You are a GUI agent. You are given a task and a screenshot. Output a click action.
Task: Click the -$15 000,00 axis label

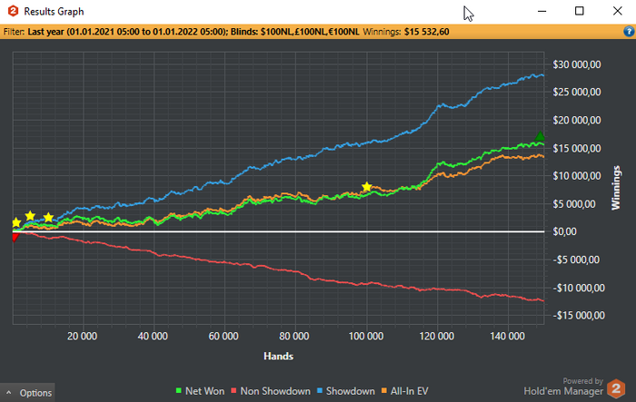pyautogui.click(x=579, y=315)
